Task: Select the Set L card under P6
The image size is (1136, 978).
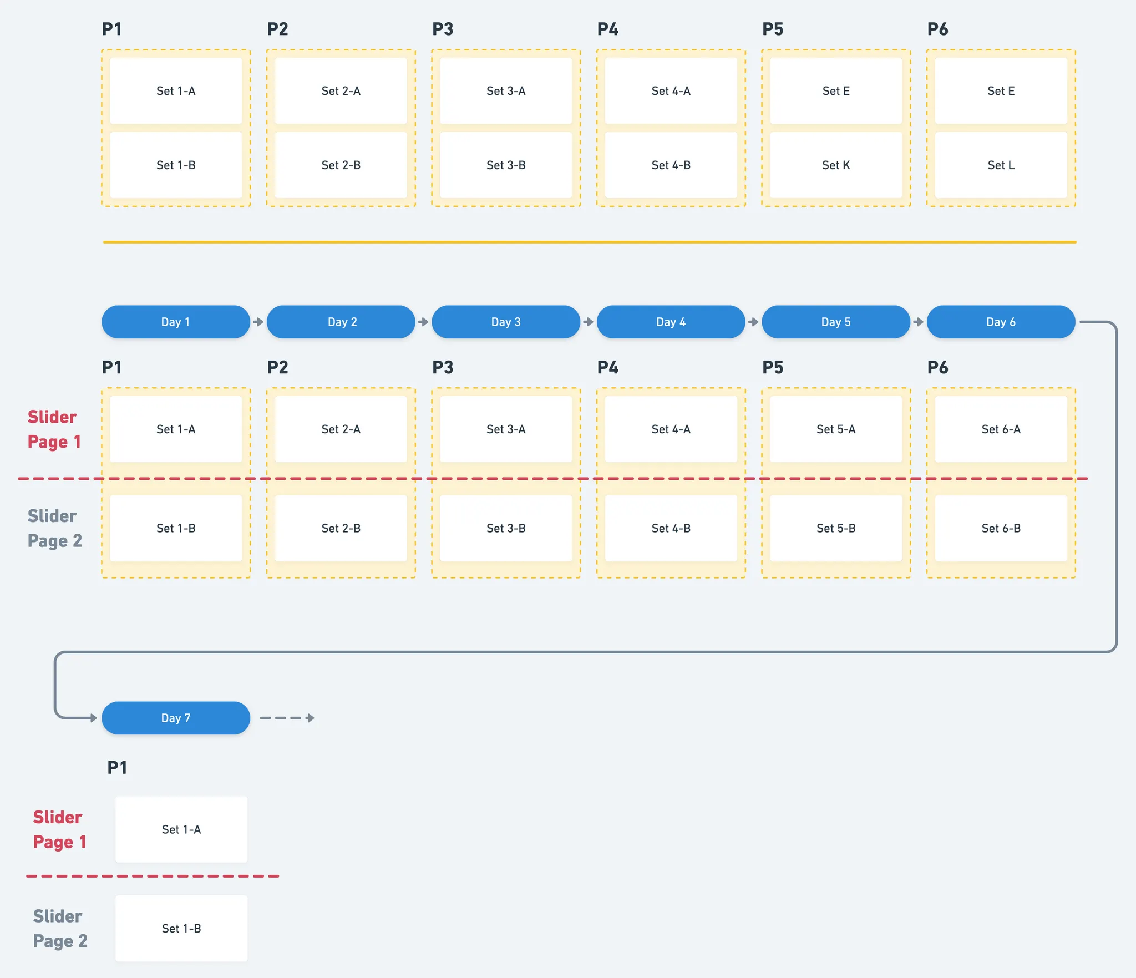Action: coord(1001,165)
